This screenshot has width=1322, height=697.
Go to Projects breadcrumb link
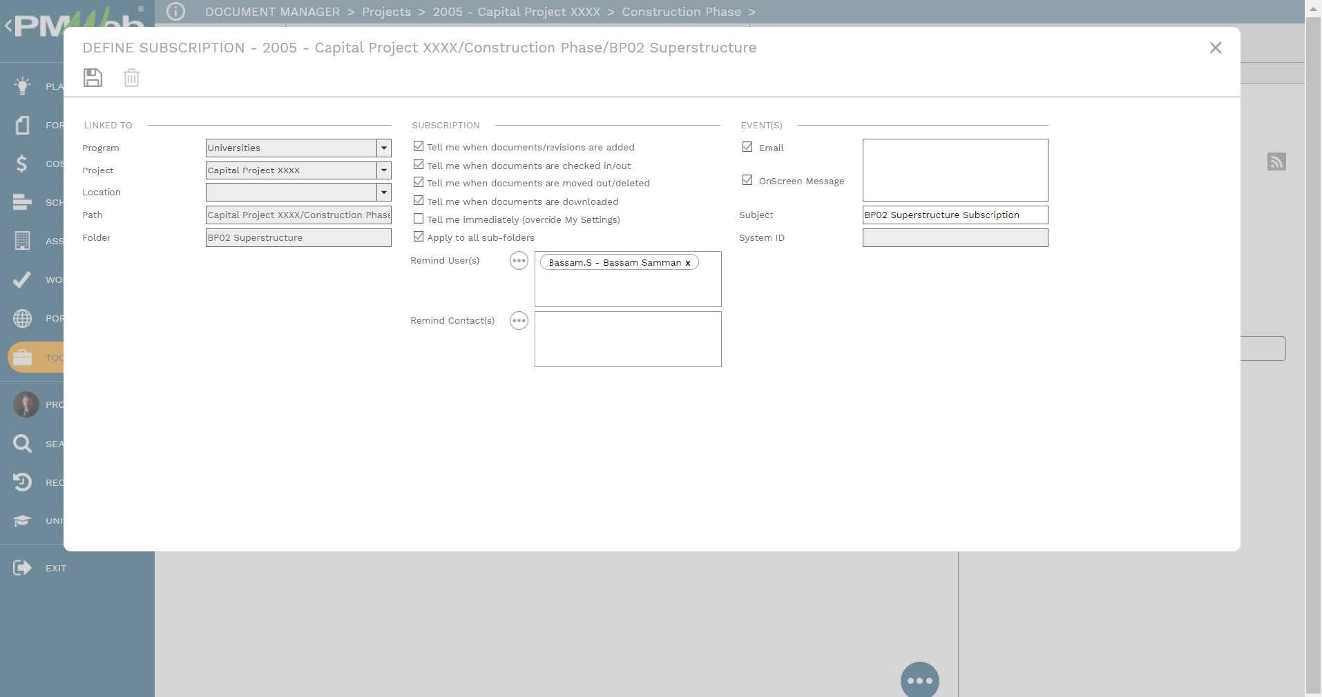click(386, 12)
